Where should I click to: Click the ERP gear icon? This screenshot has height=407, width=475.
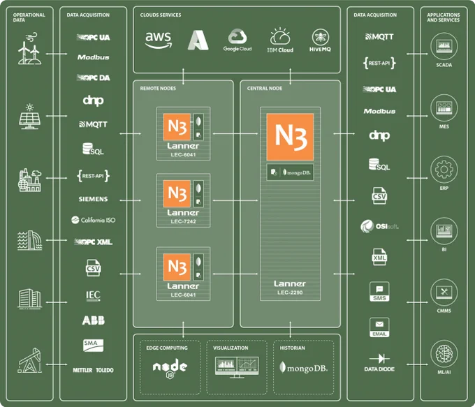click(x=444, y=169)
